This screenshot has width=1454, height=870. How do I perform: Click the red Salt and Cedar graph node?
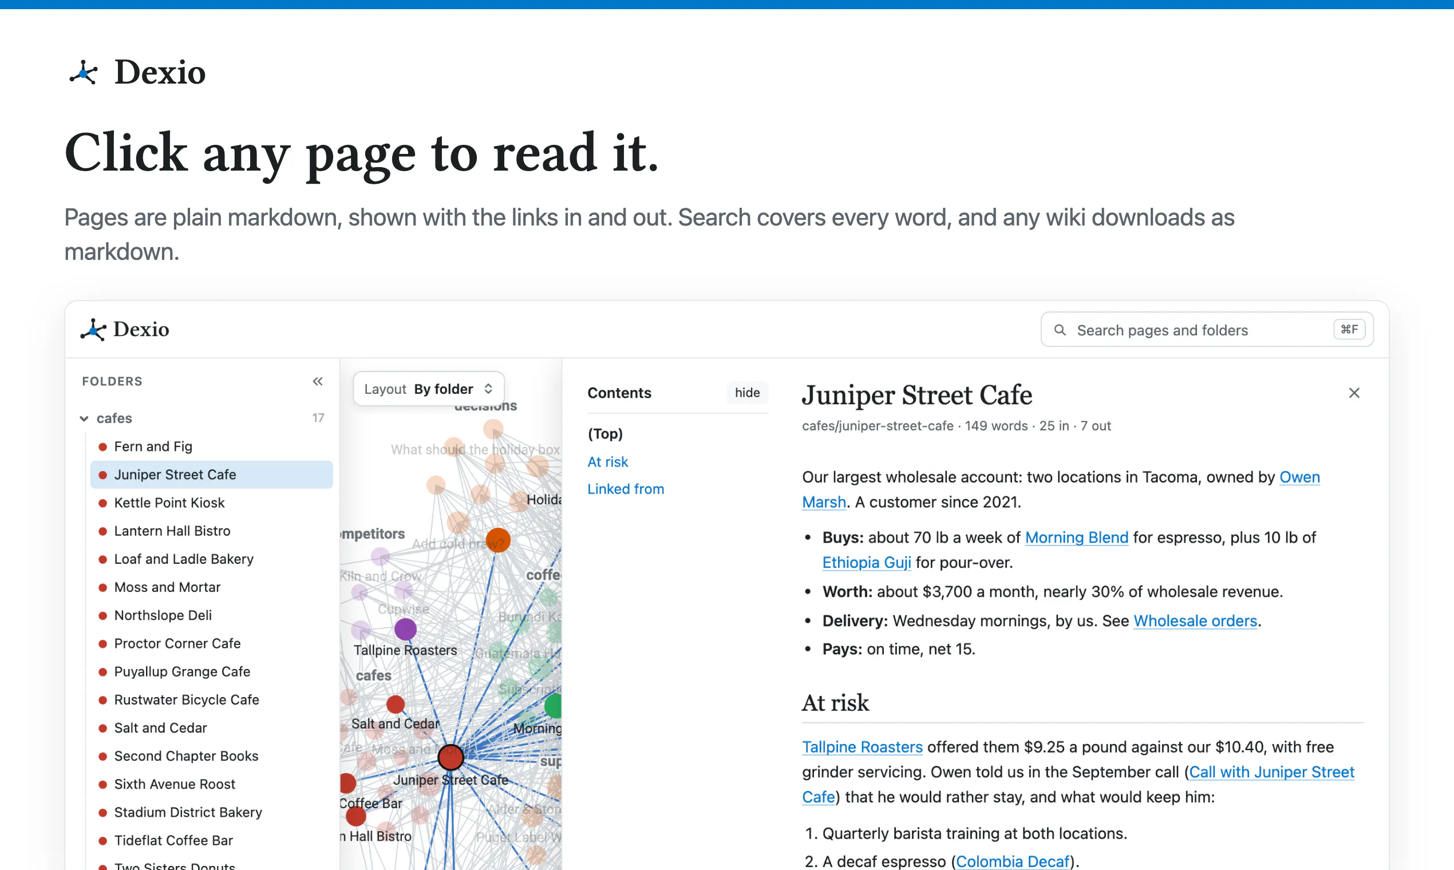(396, 704)
